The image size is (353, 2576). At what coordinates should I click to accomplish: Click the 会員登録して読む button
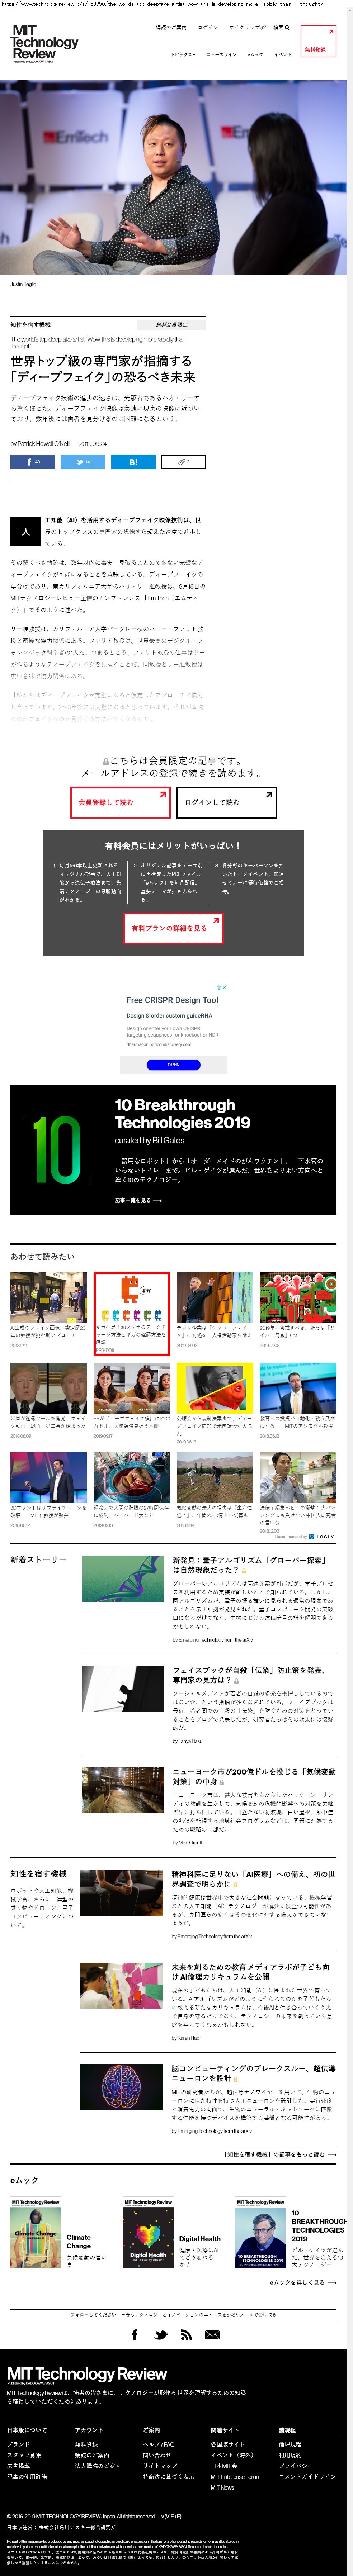(x=120, y=802)
